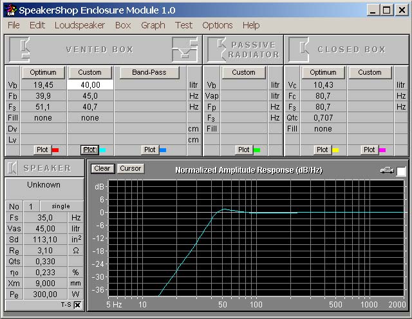The height and width of the screenshot is (319, 412).
Task: Clear the graph with the Clear button
Action: pyautogui.click(x=102, y=168)
